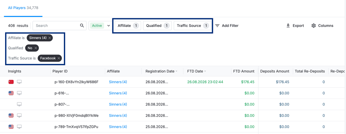Screen dimensions: 346x134
Task: Click truncated player ID p-616-...
Action: click(62, 93)
